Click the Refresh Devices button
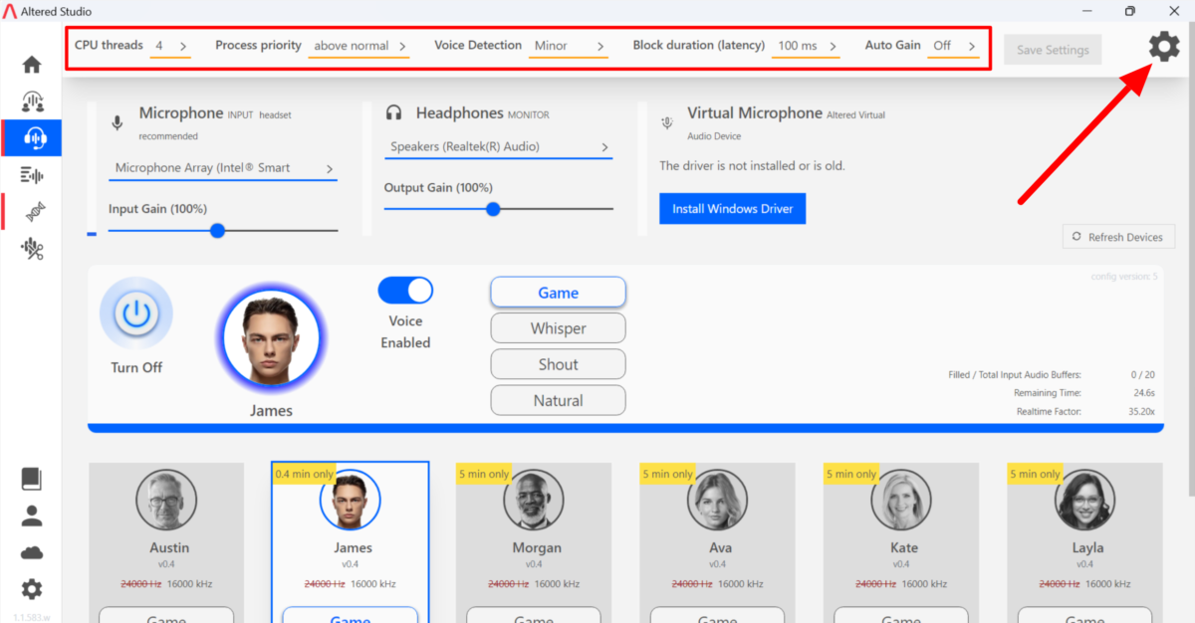This screenshot has height=623, width=1195. pyautogui.click(x=1118, y=237)
